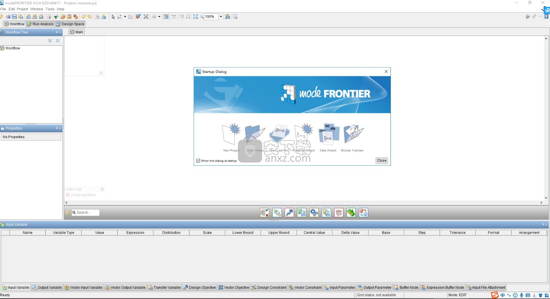Click the canvas horizontal scrollbar right arrow

tap(541, 203)
